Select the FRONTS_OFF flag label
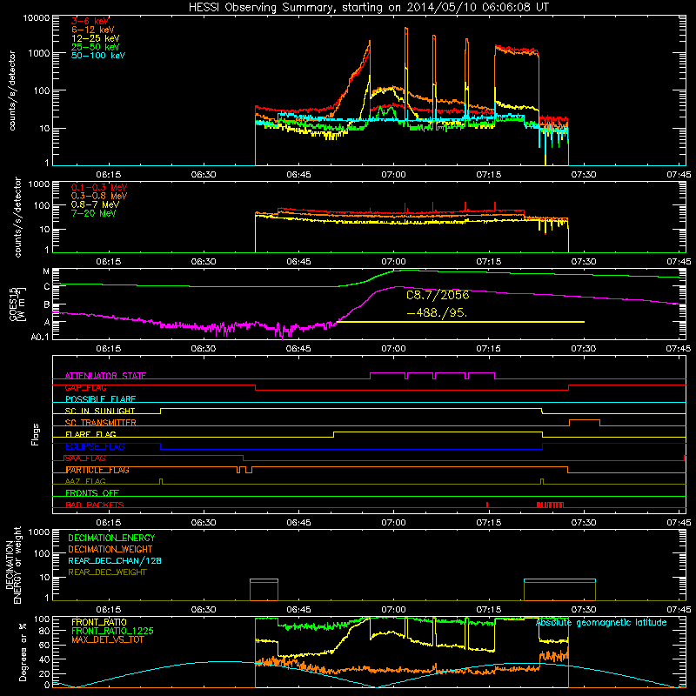Screen dimensions: 696x696 (x=92, y=493)
